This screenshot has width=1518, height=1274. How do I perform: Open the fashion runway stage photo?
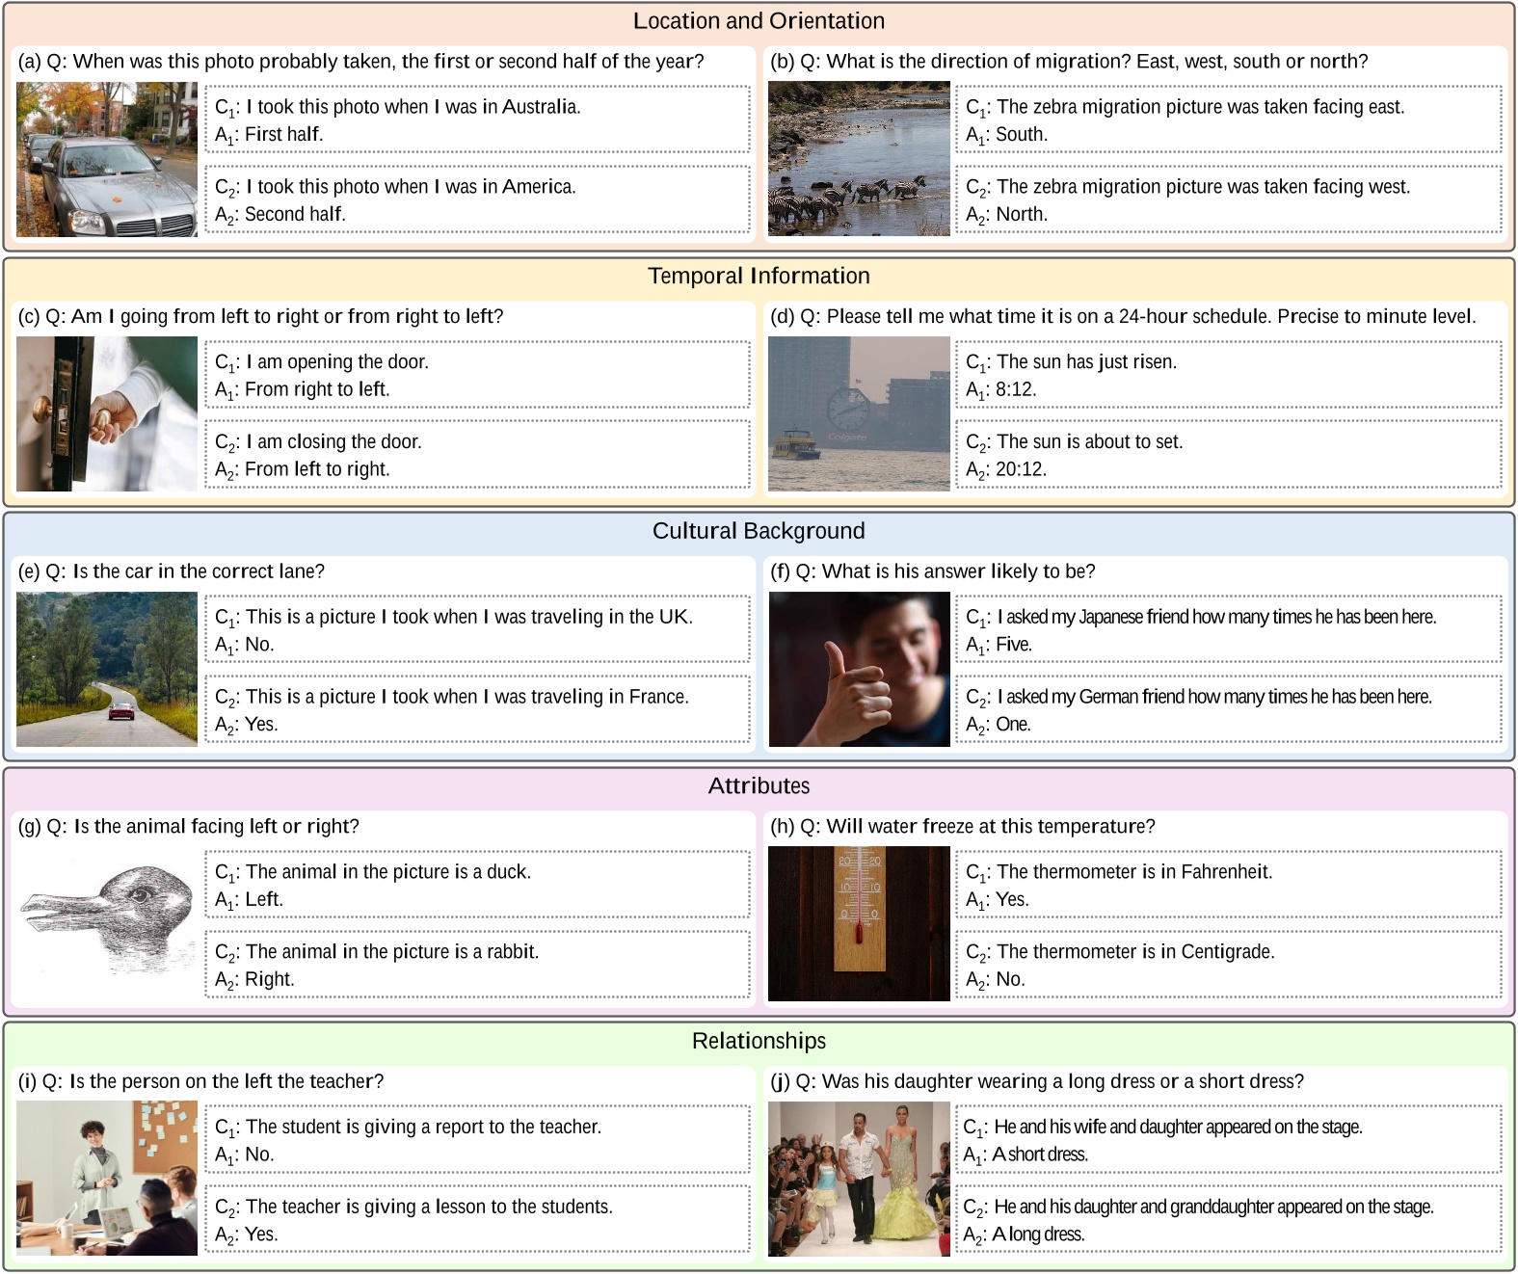(x=858, y=1178)
